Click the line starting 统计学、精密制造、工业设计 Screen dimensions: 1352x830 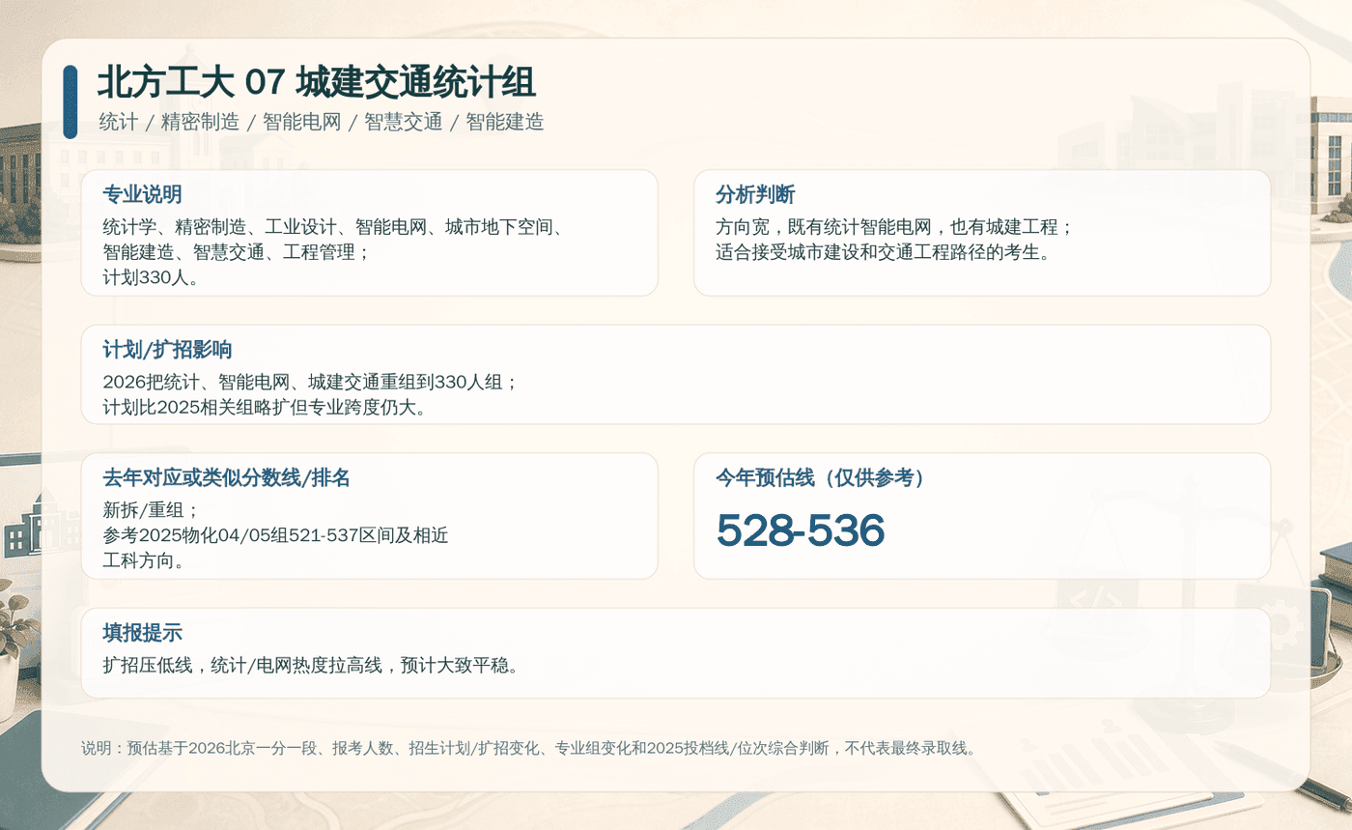(333, 228)
